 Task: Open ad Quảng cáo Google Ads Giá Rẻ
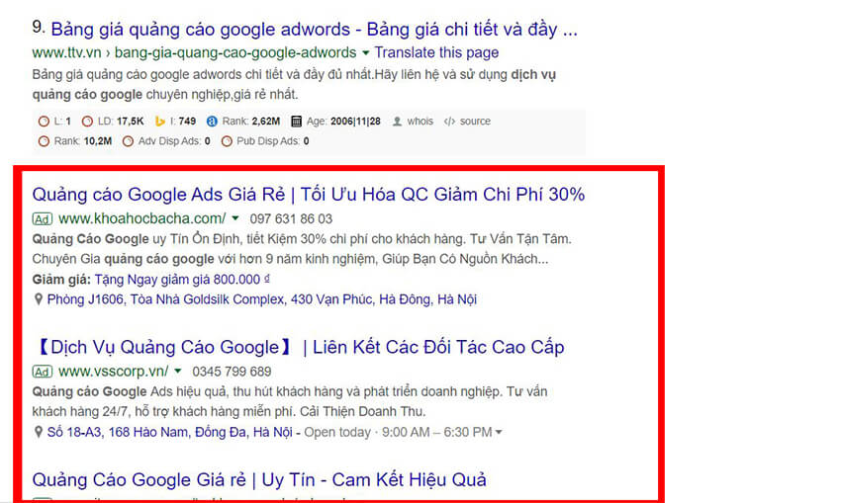[309, 194]
